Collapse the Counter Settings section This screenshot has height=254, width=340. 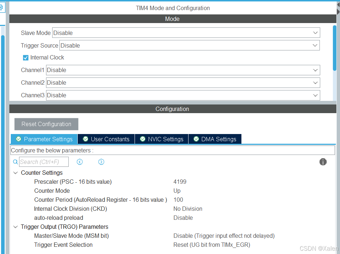tap(15, 173)
